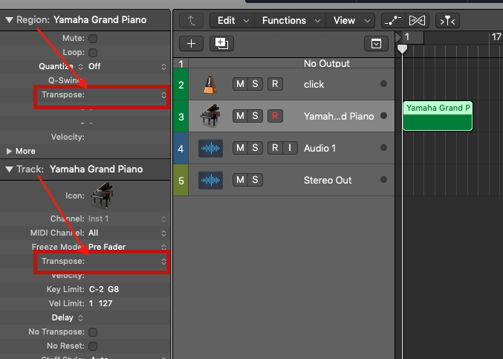Click the grand piano icon on track 3
The width and height of the screenshot is (503, 359).
point(210,116)
